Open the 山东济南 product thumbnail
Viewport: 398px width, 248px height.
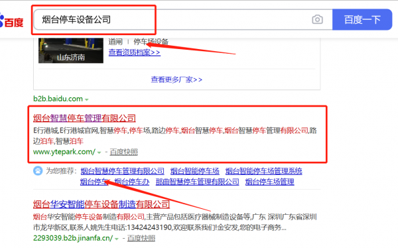coord(71,50)
